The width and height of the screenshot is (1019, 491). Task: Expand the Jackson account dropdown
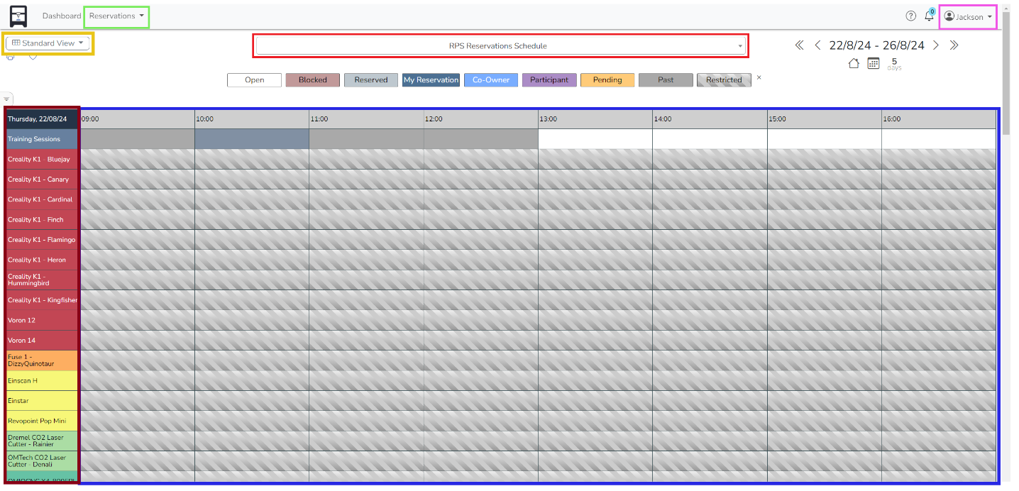(968, 16)
